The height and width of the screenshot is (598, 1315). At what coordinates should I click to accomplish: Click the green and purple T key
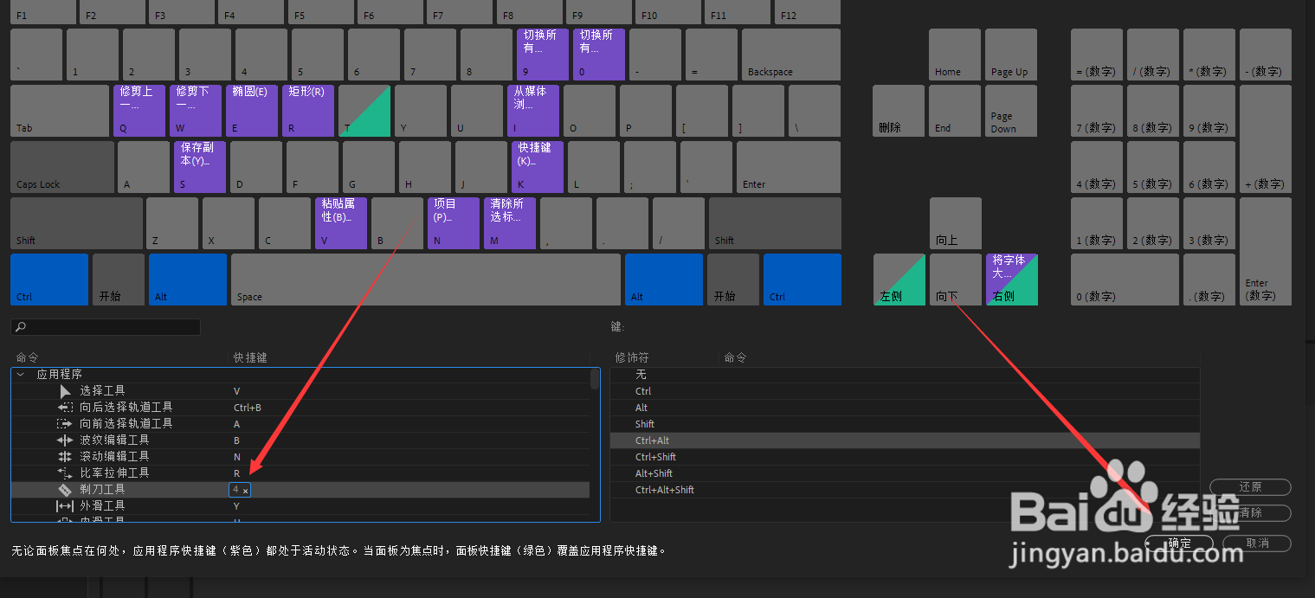[364, 111]
